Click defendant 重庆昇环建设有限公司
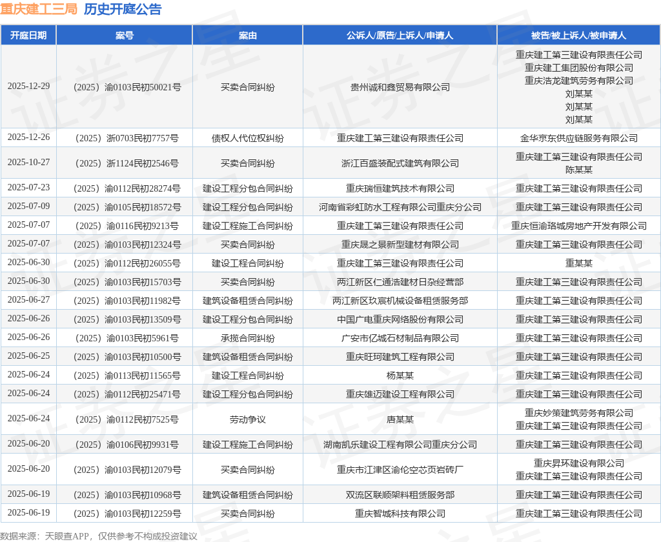 pos(579,463)
